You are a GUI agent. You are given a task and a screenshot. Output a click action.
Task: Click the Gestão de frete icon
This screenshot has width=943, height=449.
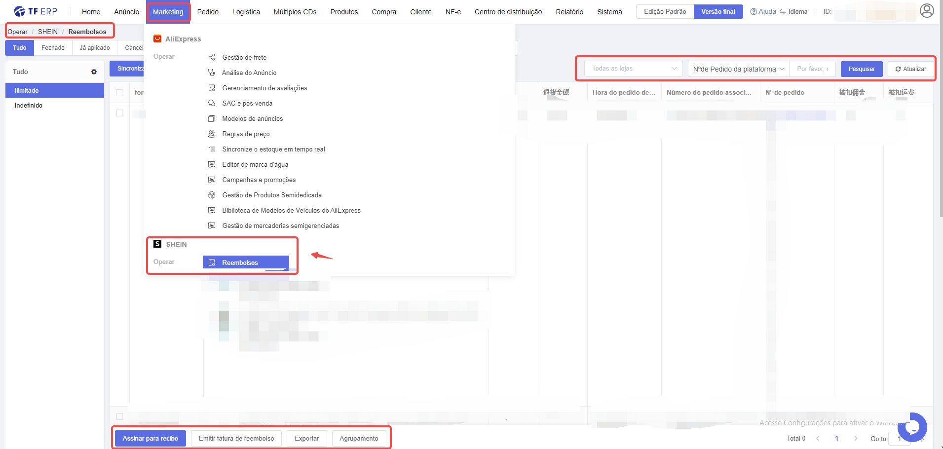pyautogui.click(x=212, y=57)
